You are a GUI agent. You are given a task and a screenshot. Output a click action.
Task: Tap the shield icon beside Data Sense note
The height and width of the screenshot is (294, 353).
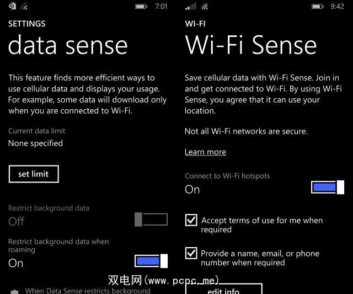tap(14, 291)
